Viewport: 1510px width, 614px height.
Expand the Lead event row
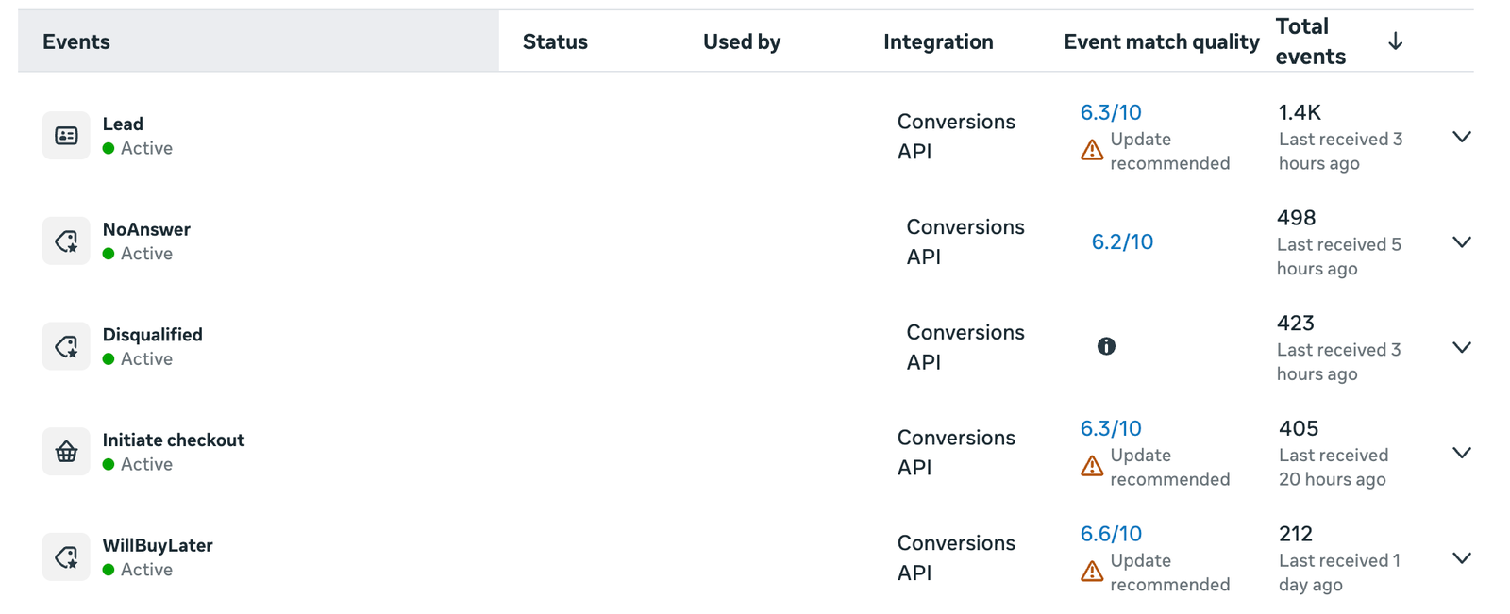(1461, 137)
